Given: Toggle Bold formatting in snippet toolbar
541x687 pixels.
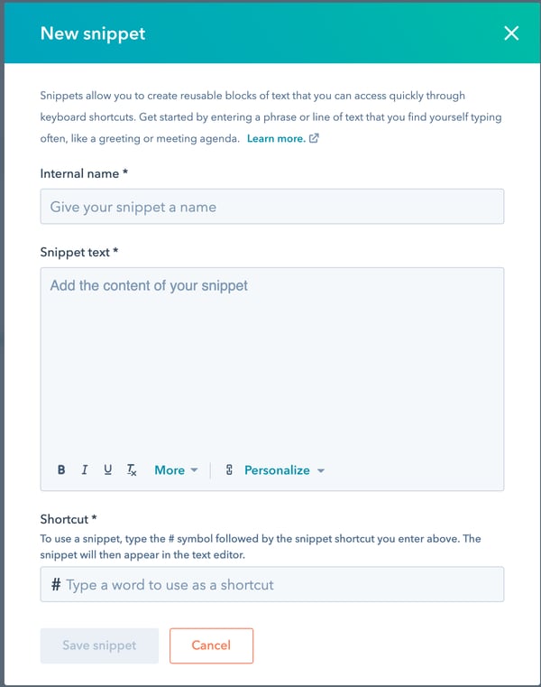Looking at the screenshot, I should pyautogui.click(x=61, y=470).
